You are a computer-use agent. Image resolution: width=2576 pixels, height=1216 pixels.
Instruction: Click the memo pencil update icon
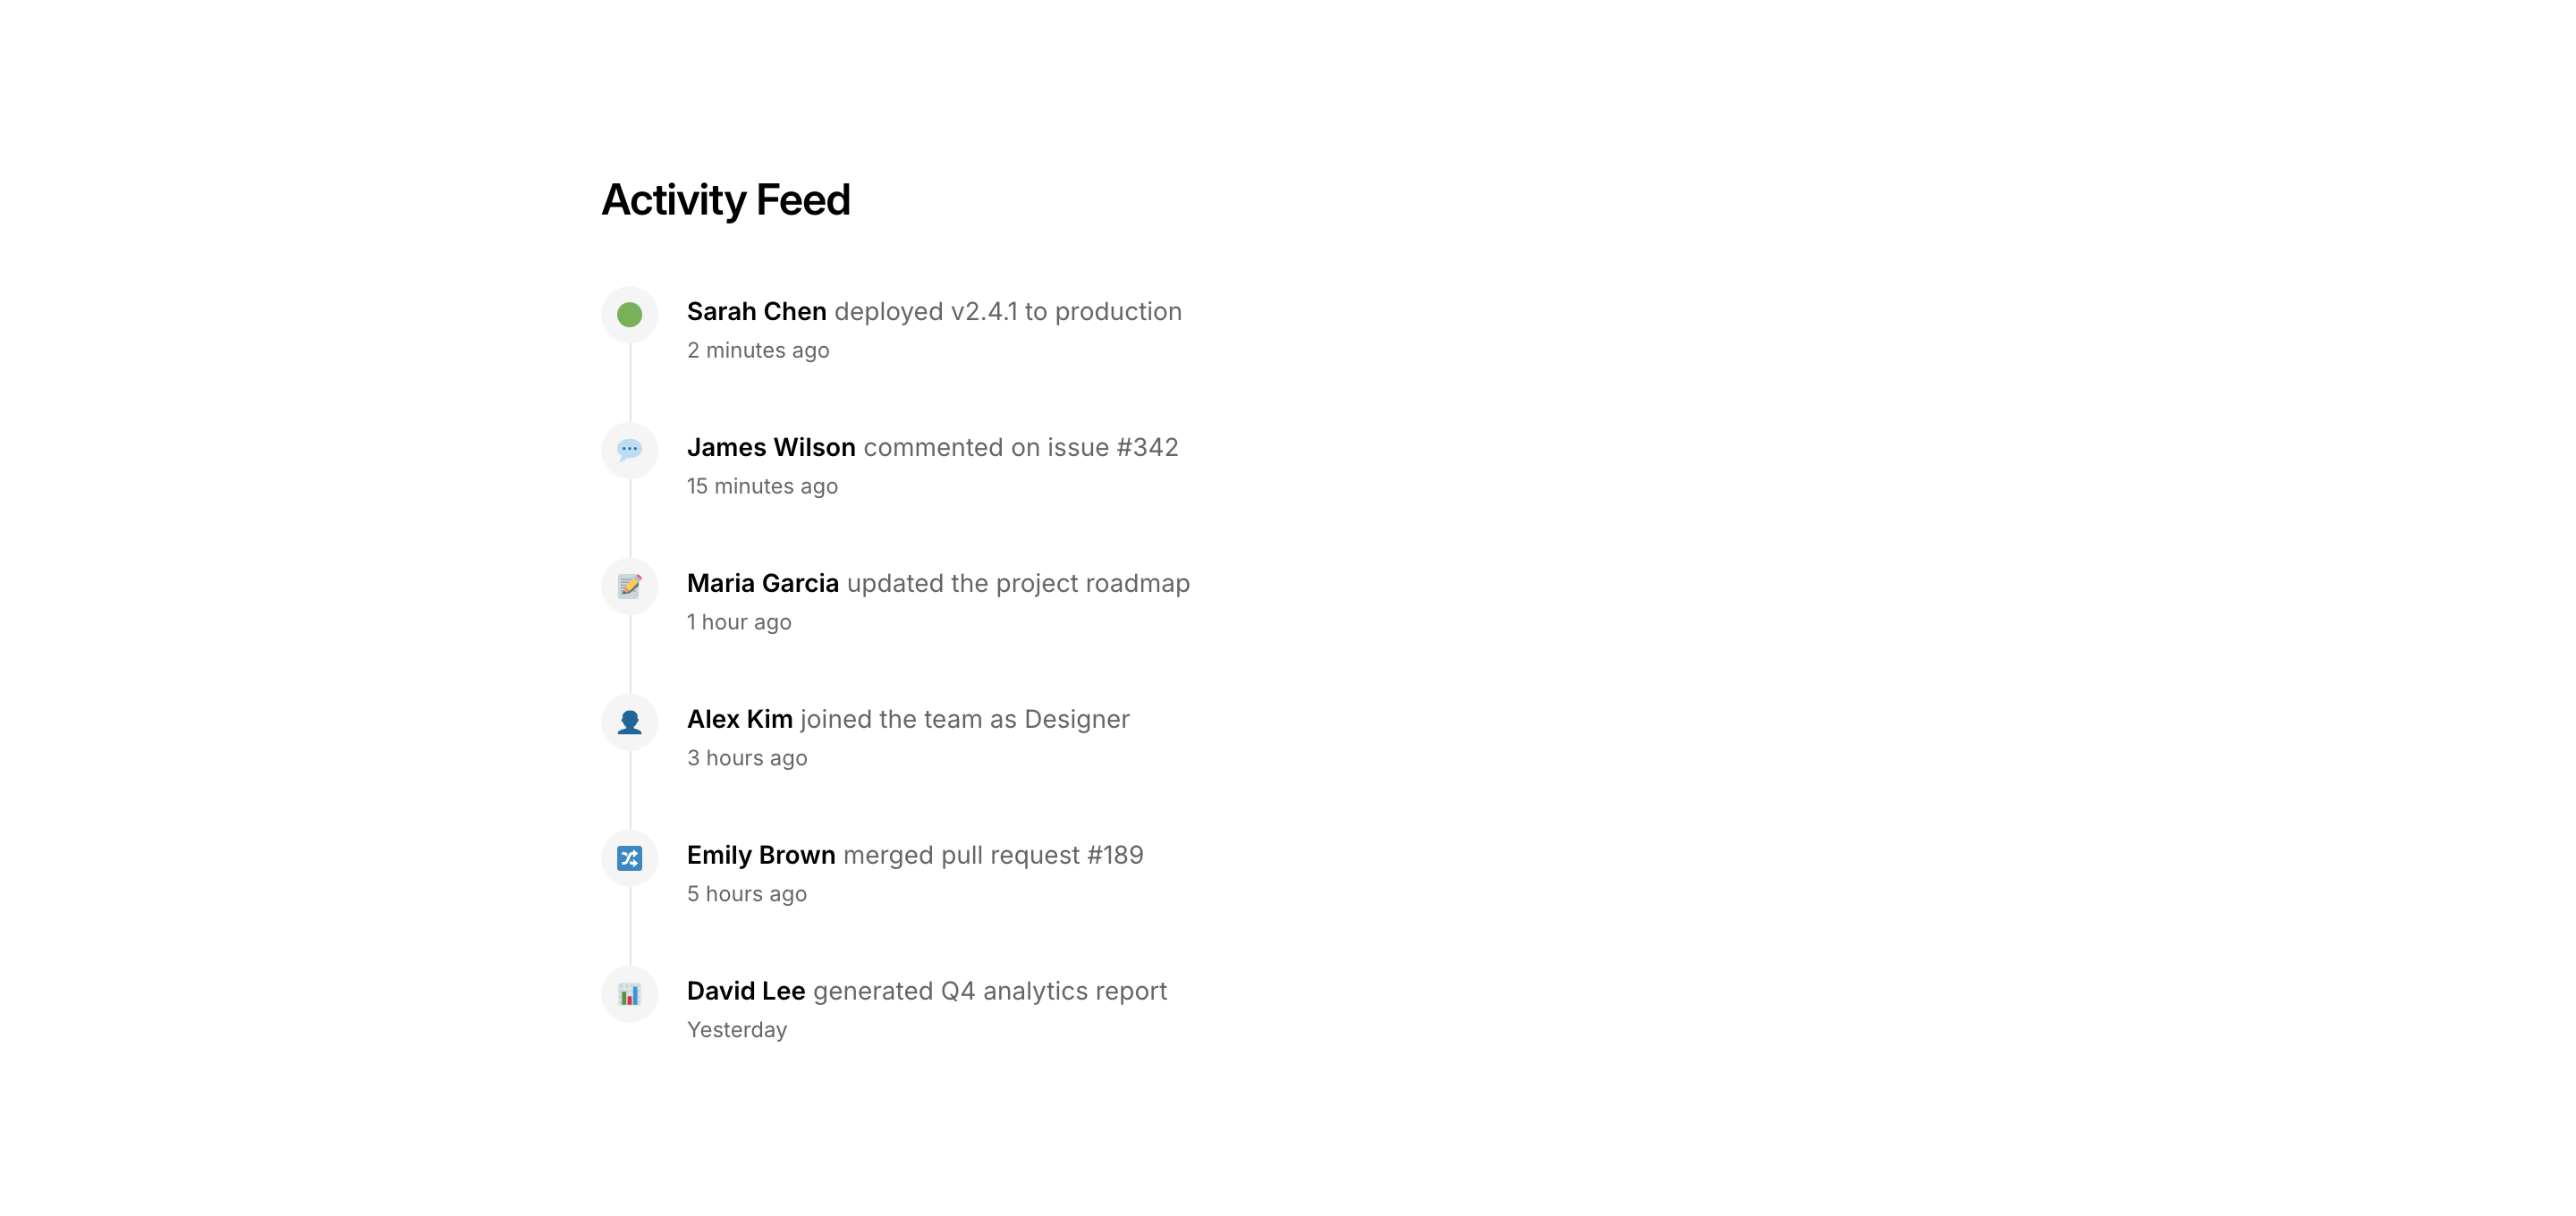point(629,586)
